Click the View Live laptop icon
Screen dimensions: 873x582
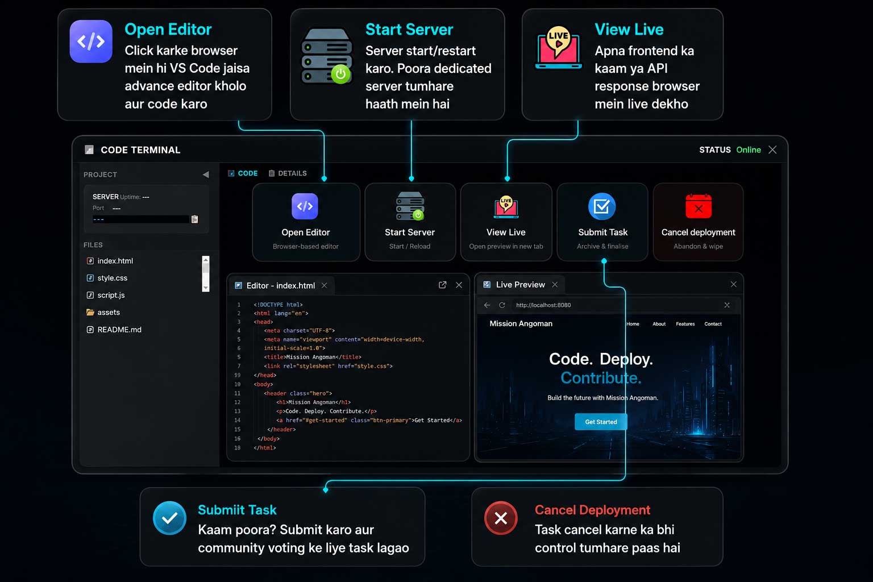(x=506, y=207)
